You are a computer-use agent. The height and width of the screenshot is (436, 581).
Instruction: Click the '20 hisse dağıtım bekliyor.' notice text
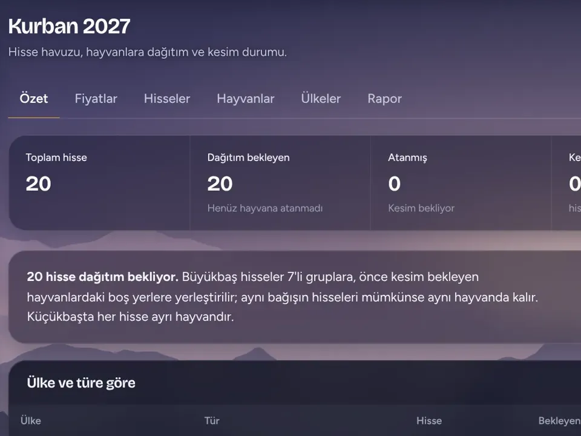click(103, 277)
